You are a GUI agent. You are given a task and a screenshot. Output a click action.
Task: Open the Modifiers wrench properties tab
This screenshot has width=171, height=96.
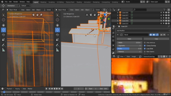[113, 53]
